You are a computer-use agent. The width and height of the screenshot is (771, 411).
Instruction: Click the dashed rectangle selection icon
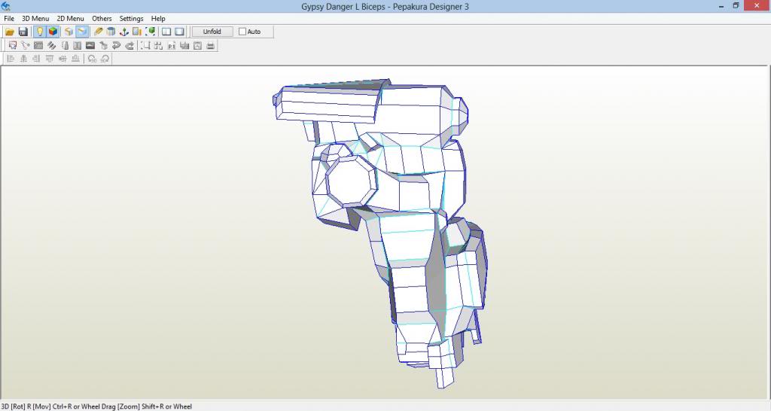point(145,46)
